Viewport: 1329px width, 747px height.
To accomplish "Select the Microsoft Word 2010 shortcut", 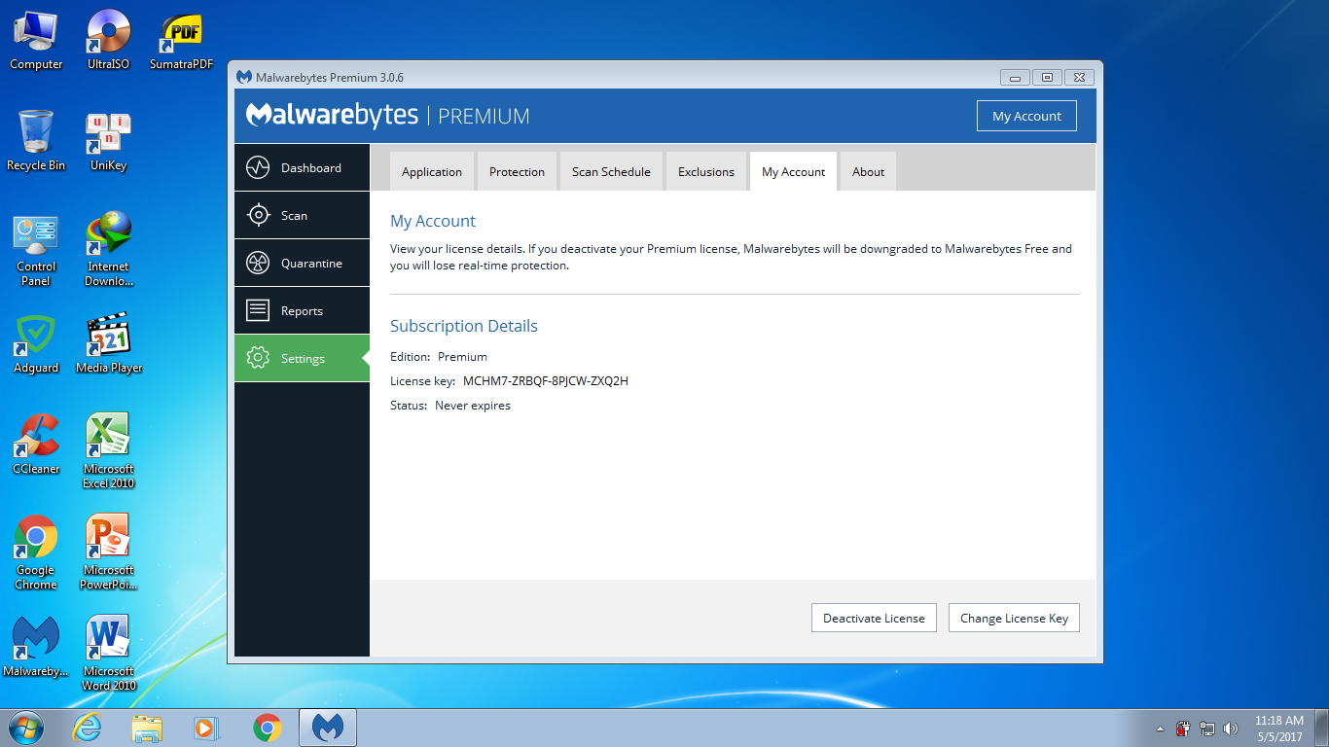I will point(108,654).
